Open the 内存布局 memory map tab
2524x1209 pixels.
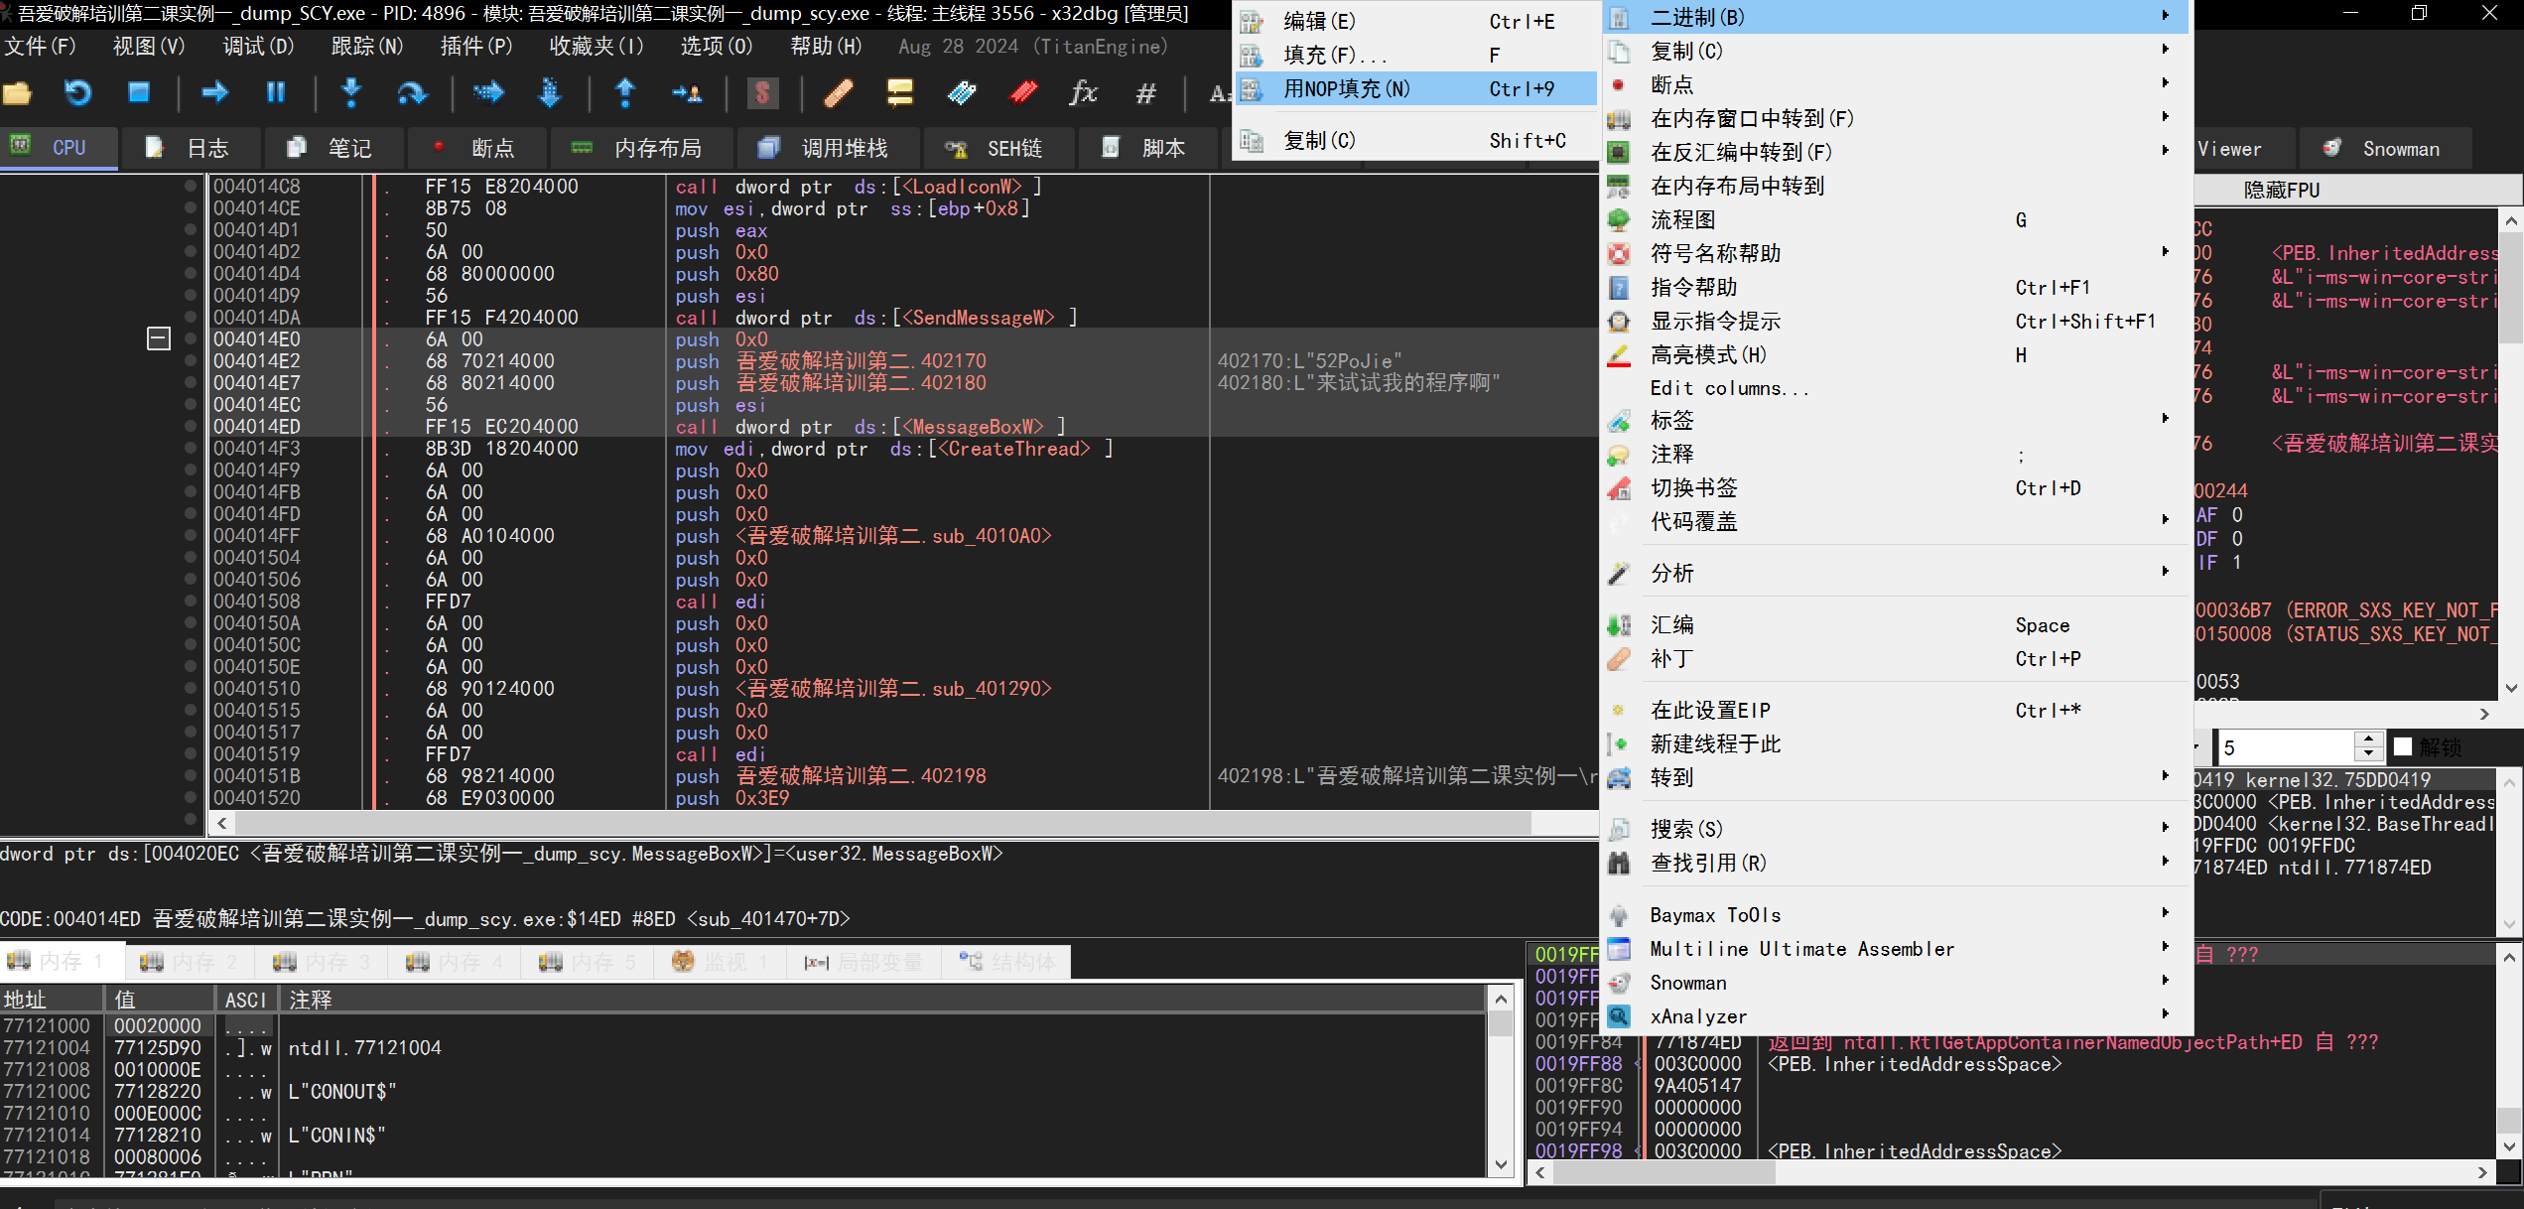click(x=642, y=148)
